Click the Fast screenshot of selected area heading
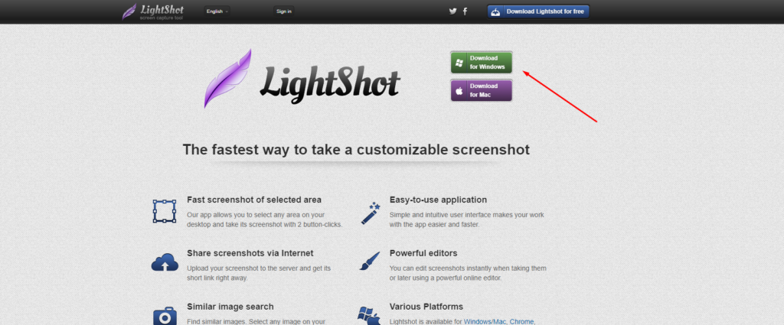The height and width of the screenshot is (325, 784). point(254,200)
